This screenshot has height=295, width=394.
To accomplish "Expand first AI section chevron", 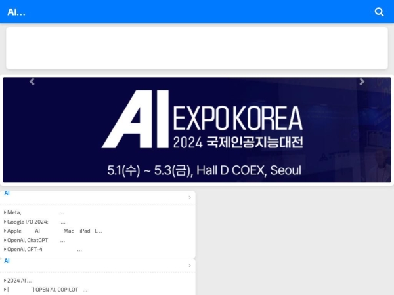I will (190, 198).
